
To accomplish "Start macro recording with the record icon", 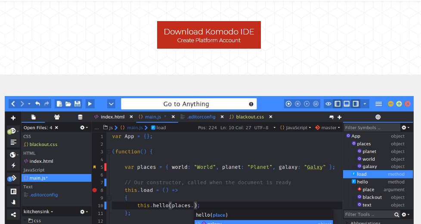I will (x=289, y=104).
